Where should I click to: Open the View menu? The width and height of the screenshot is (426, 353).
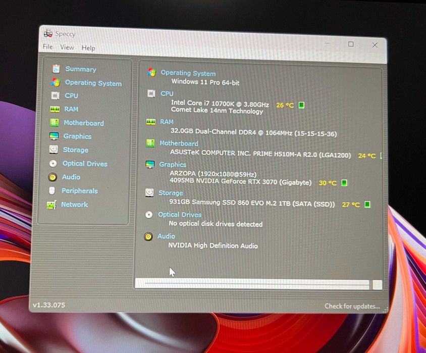[67, 47]
